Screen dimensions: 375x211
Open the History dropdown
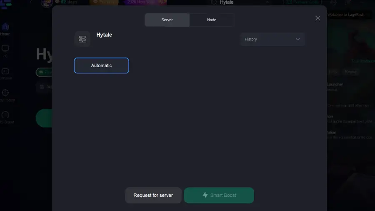272,39
